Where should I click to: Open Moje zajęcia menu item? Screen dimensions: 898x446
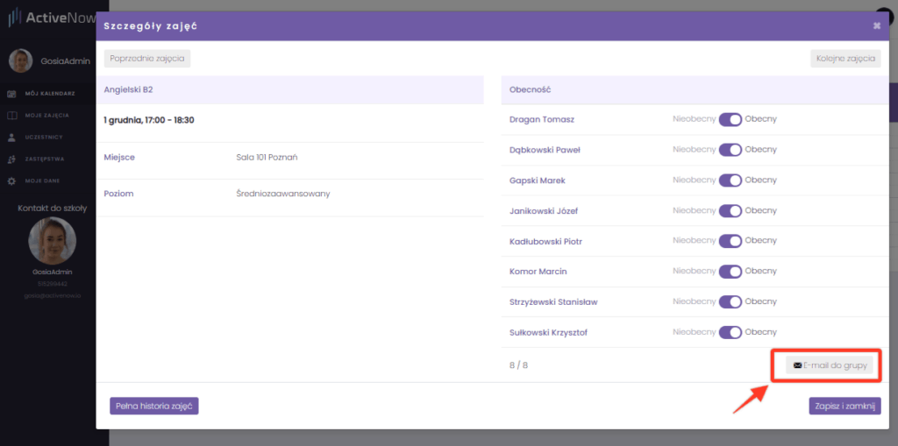point(47,115)
